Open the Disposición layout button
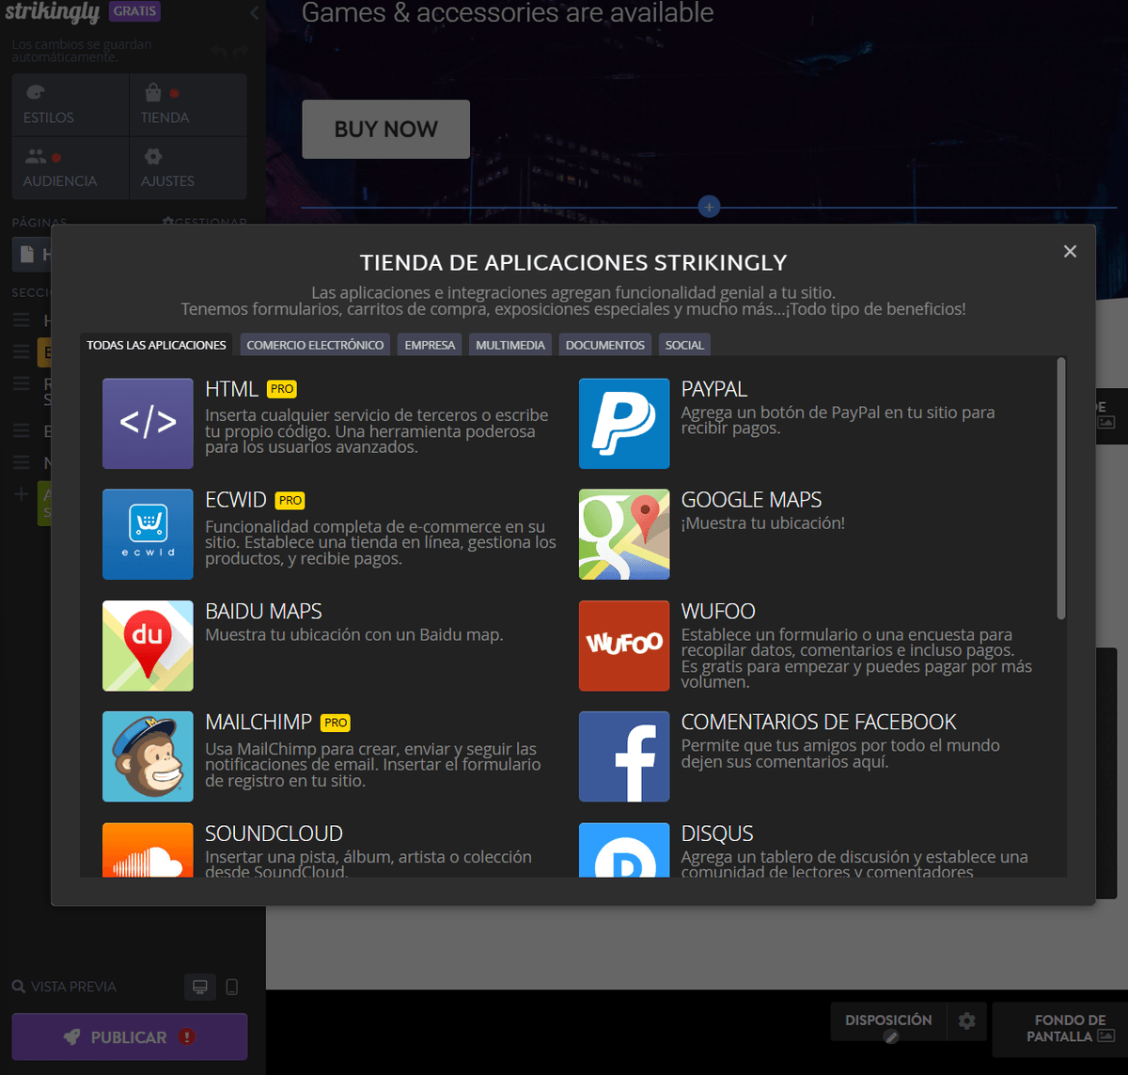This screenshot has height=1075, width=1128. [x=889, y=1021]
